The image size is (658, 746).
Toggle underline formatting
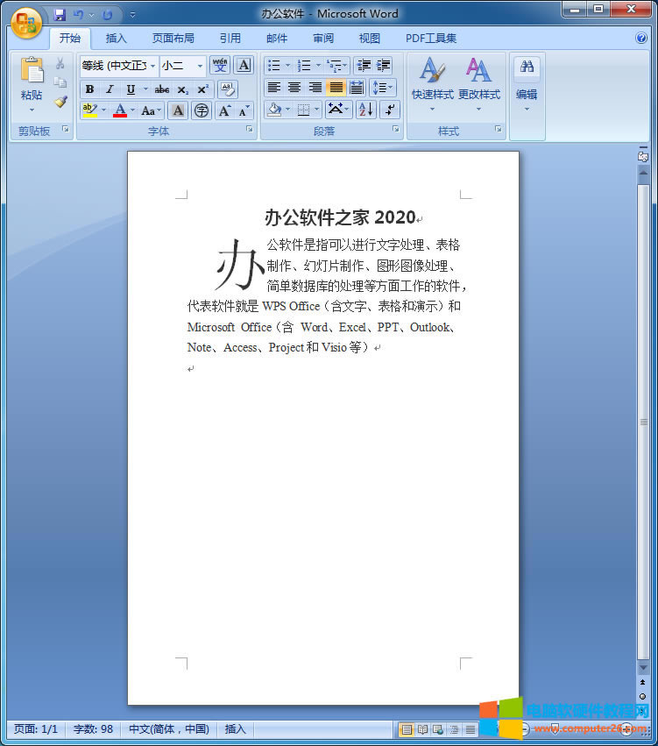pos(131,89)
